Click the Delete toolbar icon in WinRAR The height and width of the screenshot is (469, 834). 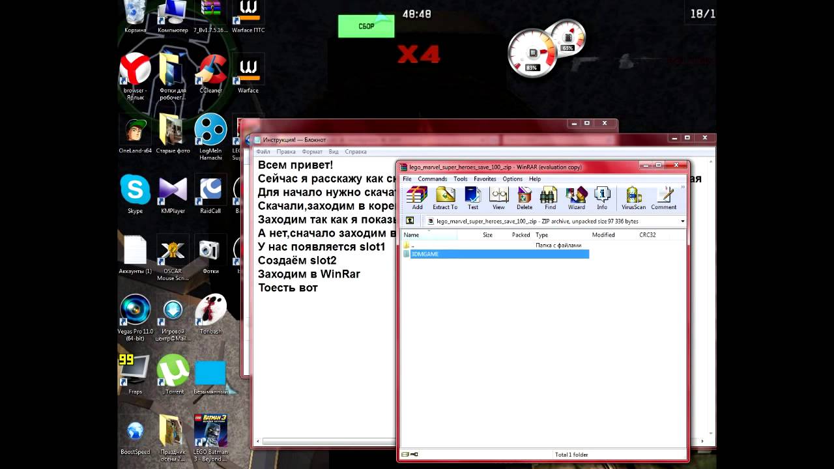click(525, 198)
